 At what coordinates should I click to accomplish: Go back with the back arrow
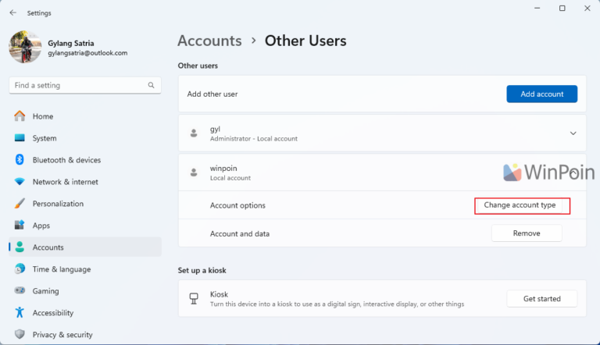tap(12, 12)
